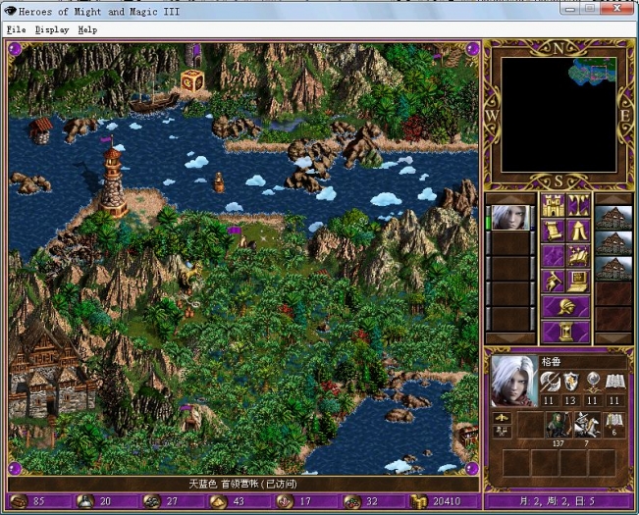
Task: Open the File menu
Action: [17, 29]
